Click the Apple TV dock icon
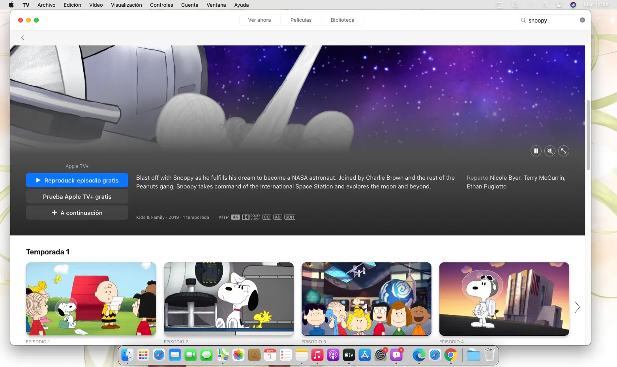The height and width of the screenshot is (367, 617). [349, 355]
